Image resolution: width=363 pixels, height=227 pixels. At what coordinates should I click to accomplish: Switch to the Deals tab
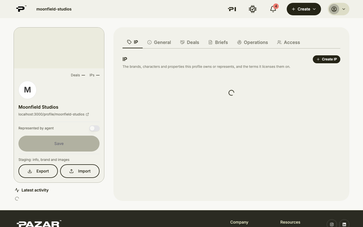[190, 42]
